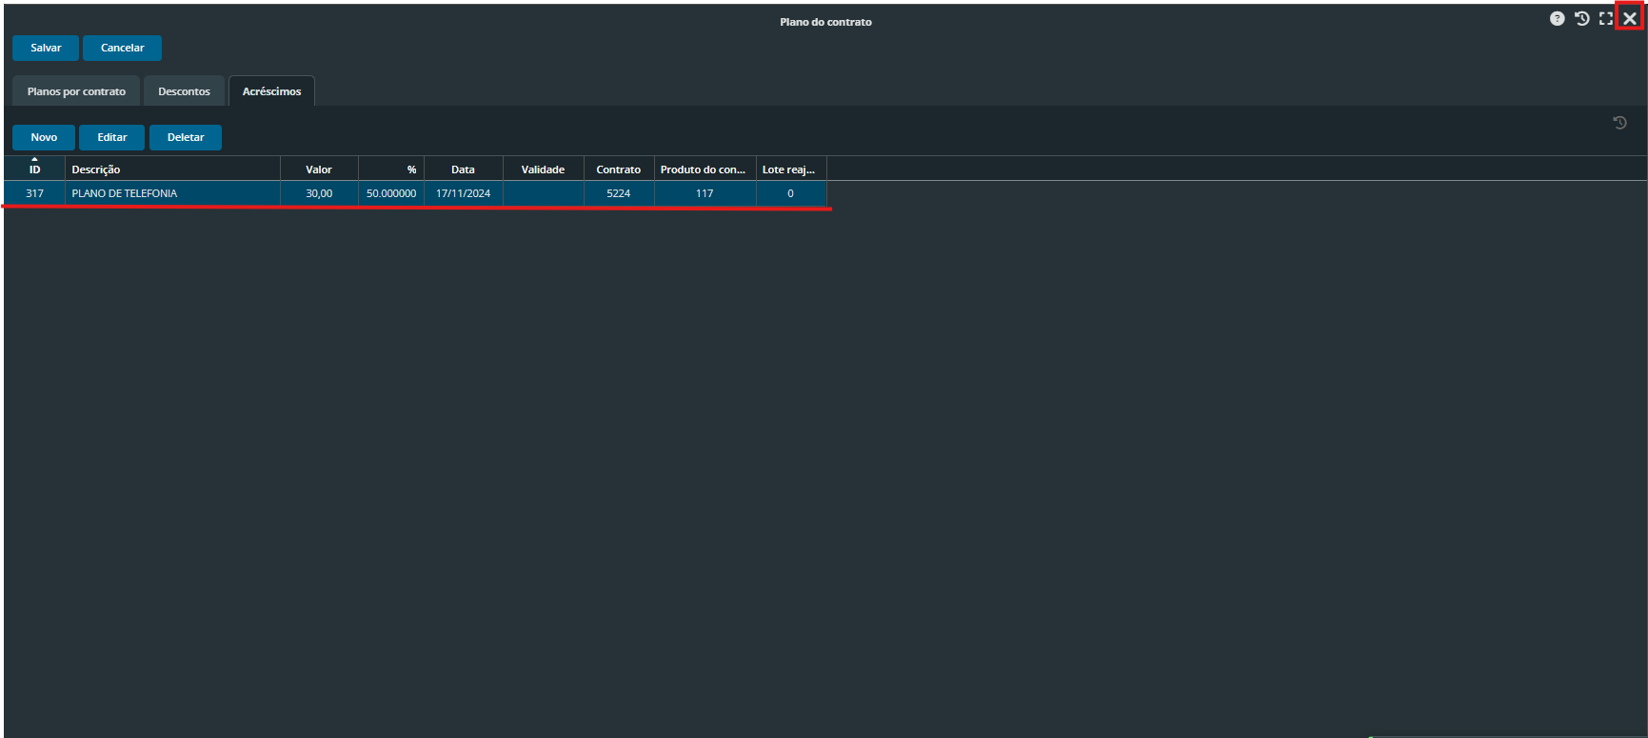Close the Plano do contrato window

[1630, 19]
